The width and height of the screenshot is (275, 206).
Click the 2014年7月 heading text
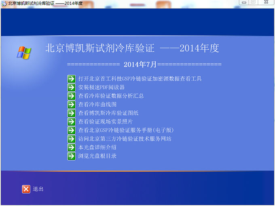(140, 65)
